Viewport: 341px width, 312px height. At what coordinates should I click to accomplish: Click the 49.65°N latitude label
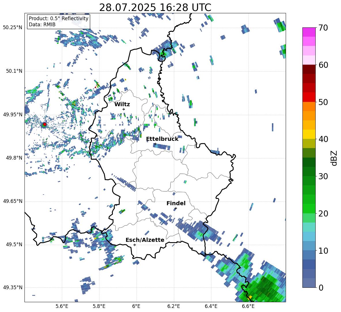[x=13, y=201]
